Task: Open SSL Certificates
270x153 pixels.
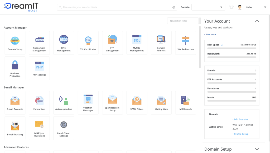Action: 88,43
